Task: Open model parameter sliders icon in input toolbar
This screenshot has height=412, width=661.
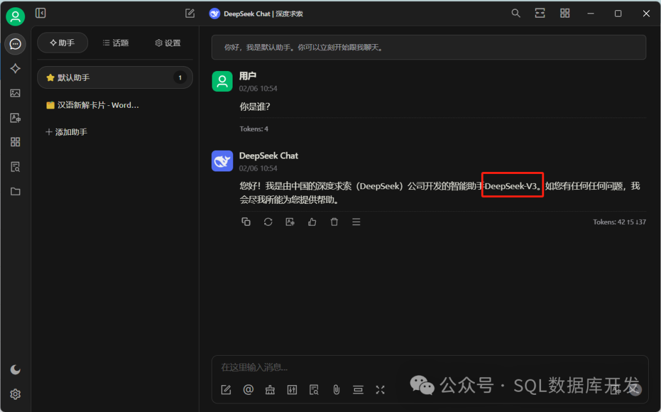Action: [292, 389]
